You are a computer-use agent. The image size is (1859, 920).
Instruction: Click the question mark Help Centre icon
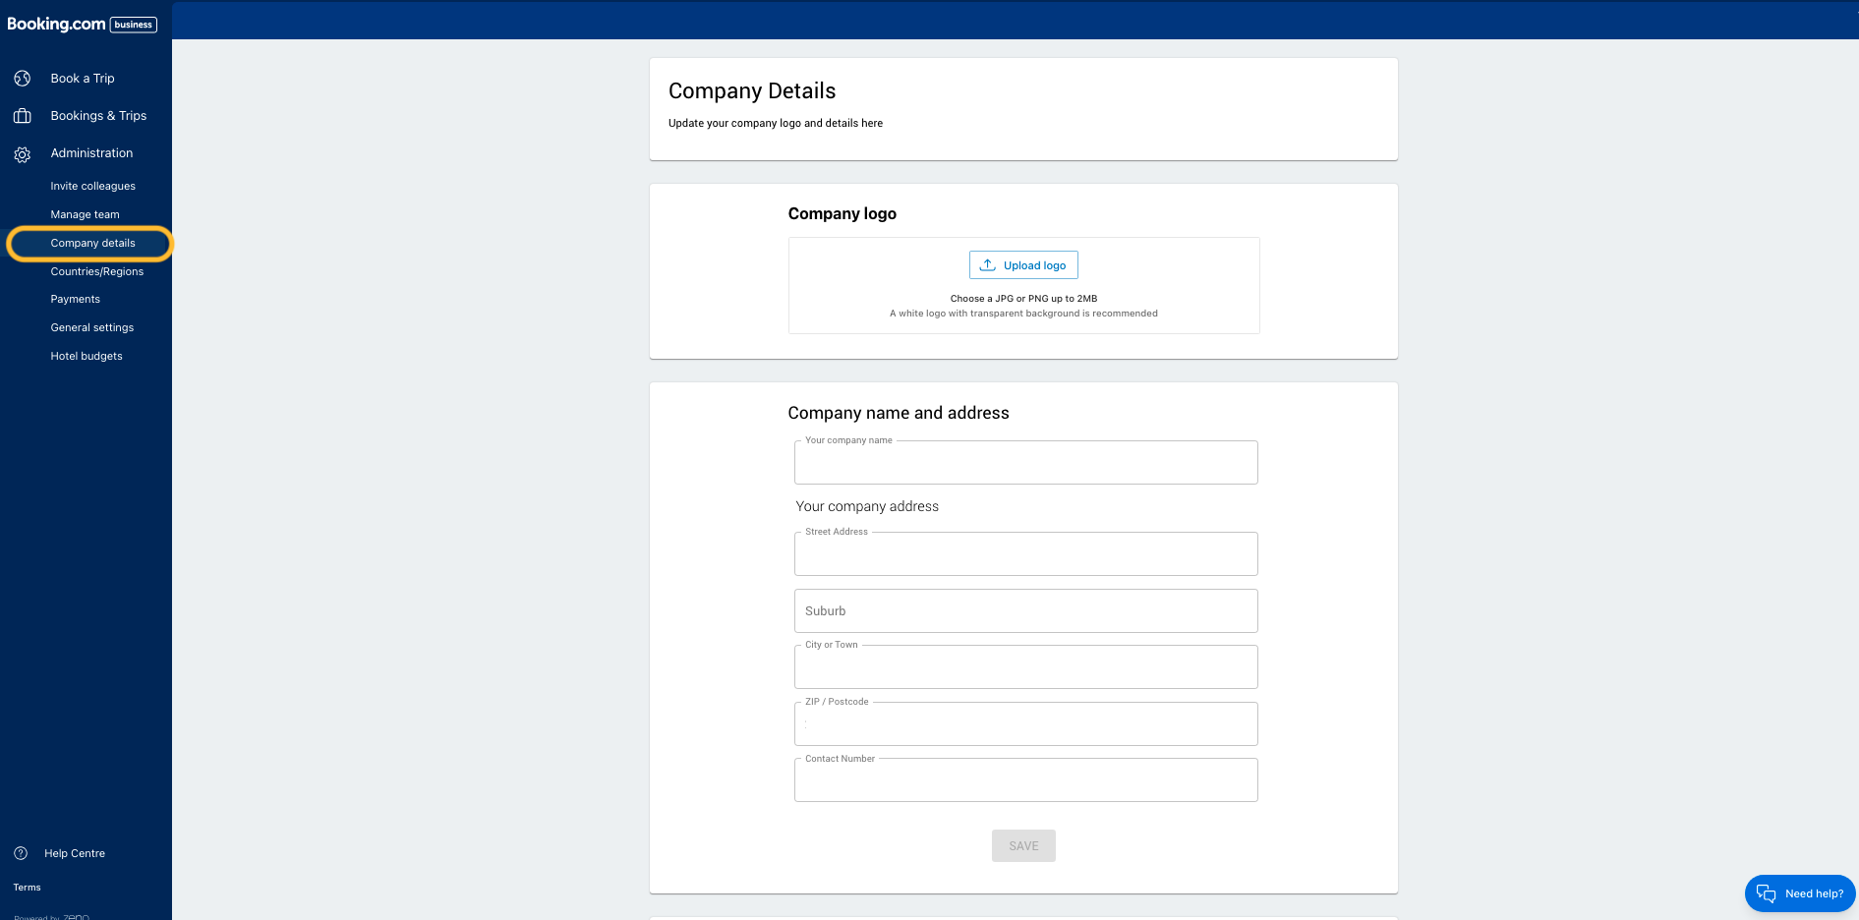[x=21, y=853]
